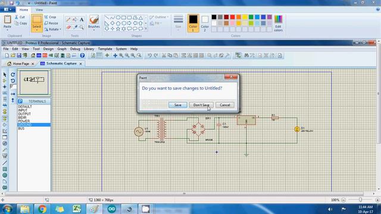The width and height of the screenshot is (381, 214).
Task: Click the Crop command
Action: pos(50,17)
